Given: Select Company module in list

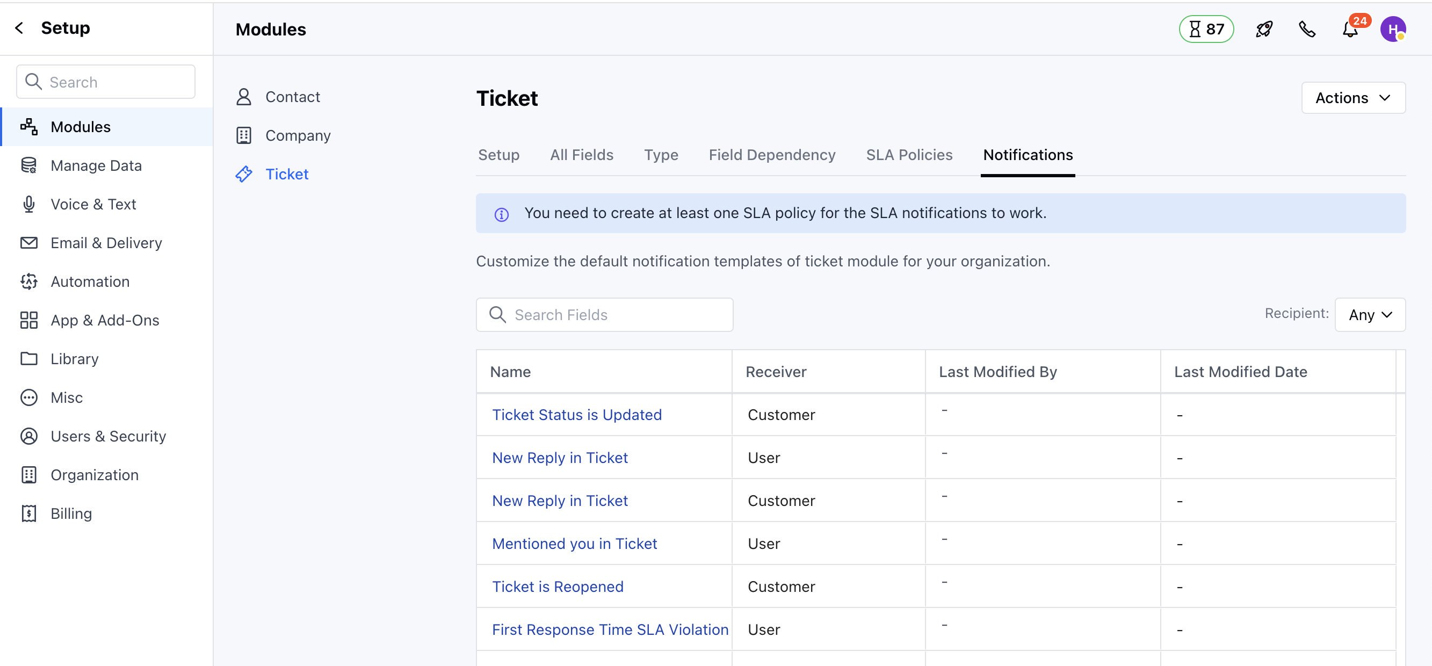Looking at the screenshot, I should tap(298, 136).
